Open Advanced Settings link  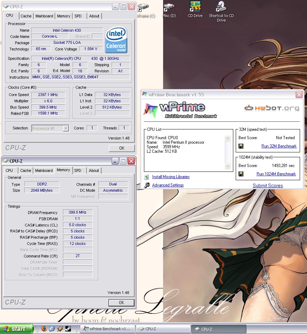[x=168, y=185]
